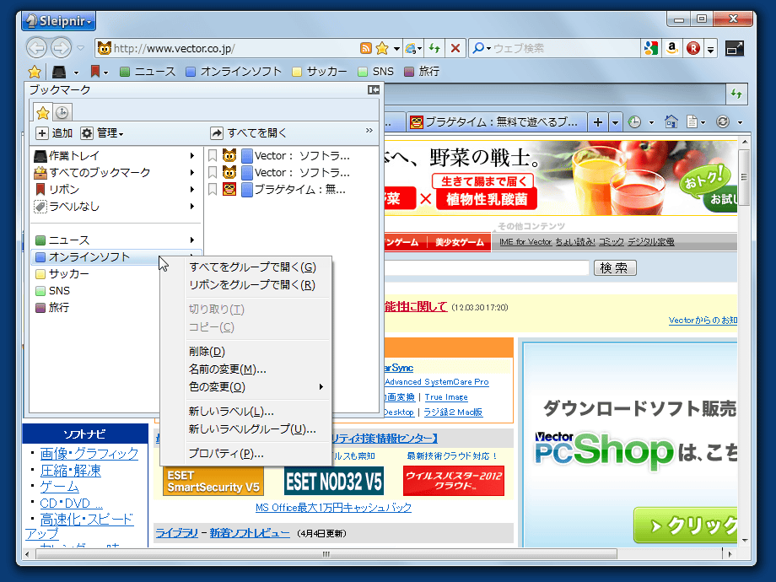Click the ESET NOD32 V5 banner

(333, 481)
